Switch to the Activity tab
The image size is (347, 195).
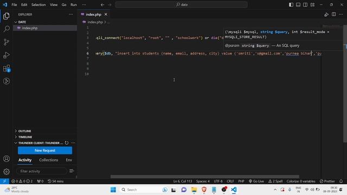[x=25, y=160]
